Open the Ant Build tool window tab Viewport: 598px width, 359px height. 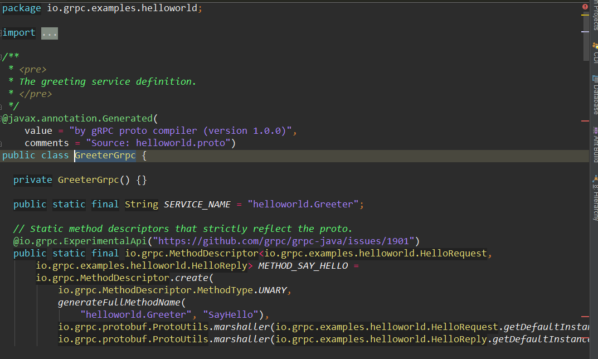pyautogui.click(x=595, y=145)
